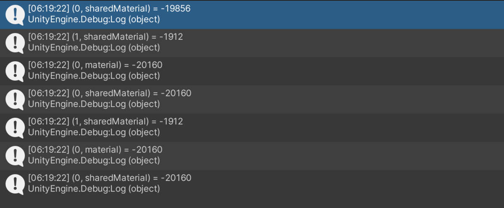Image resolution: width=504 pixels, height=208 pixels.
Task: Click UnityEngine.Debug:Log text under the second -1912 entry
Action: point(77,132)
